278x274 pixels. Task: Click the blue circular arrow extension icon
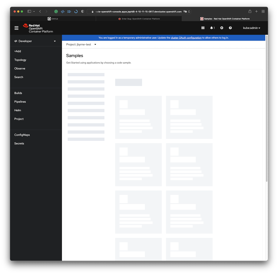(x=76, y=11)
